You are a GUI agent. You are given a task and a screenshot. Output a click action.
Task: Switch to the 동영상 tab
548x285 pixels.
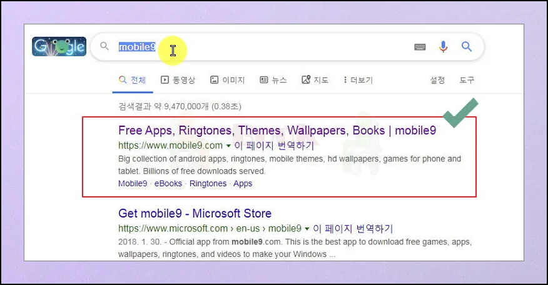178,80
